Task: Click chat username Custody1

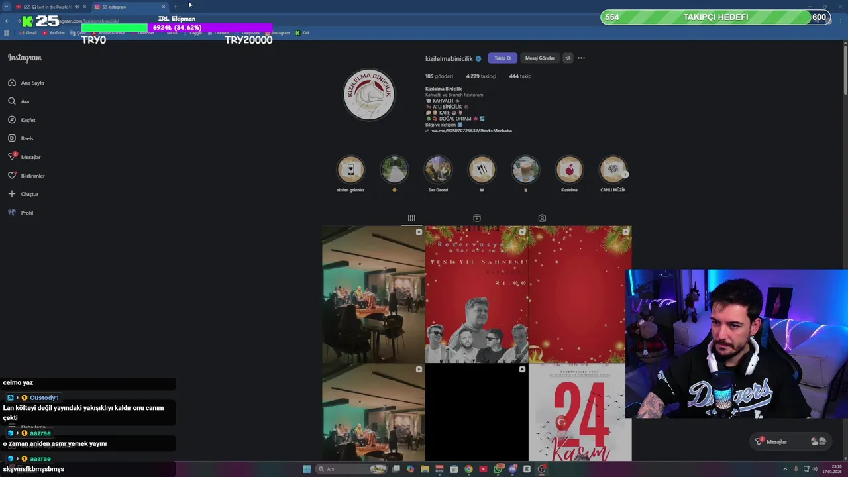Action: [x=44, y=397]
